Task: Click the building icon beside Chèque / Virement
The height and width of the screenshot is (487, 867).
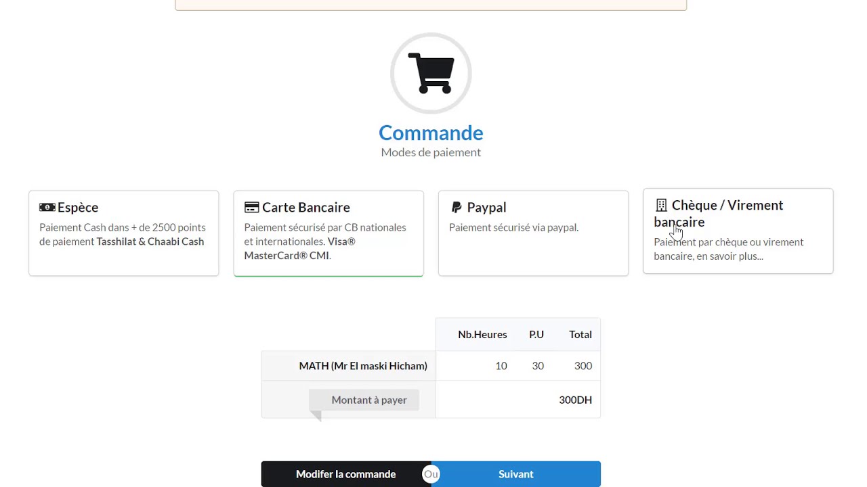Action: [x=661, y=206]
